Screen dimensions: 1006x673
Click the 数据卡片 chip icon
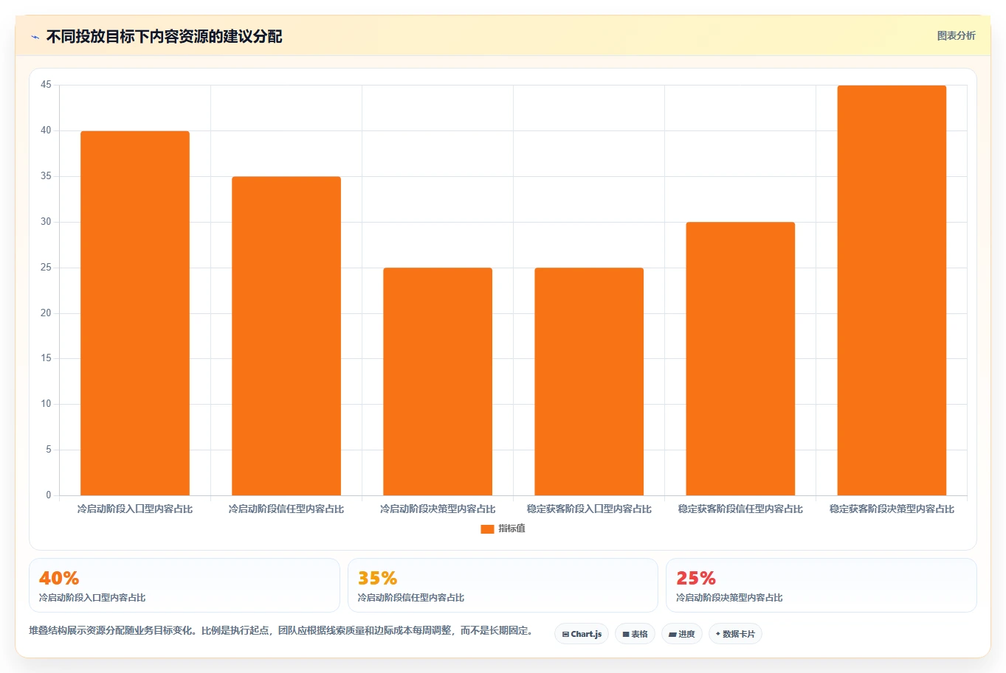pos(717,634)
